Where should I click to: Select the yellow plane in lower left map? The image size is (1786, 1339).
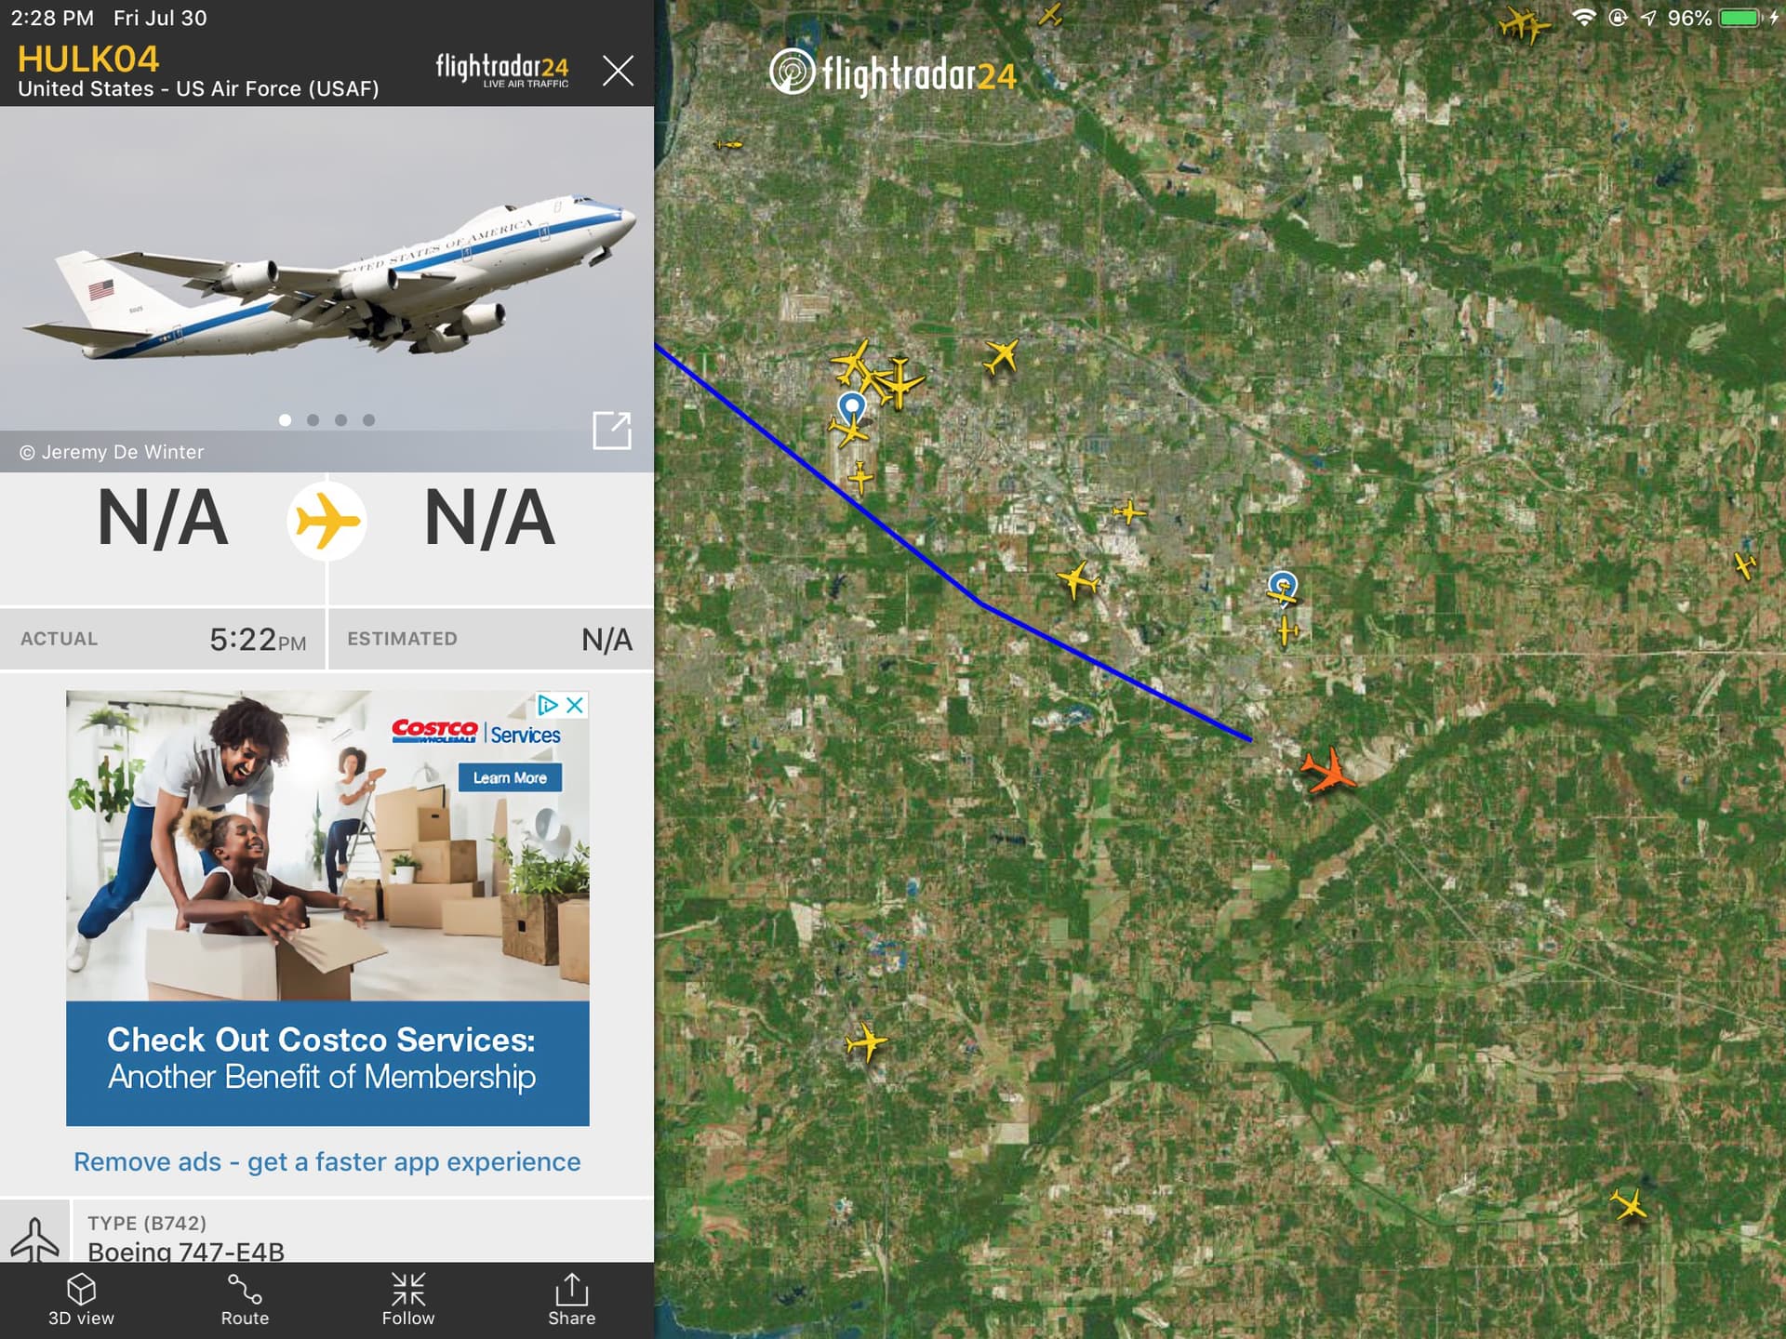pos(867,1041)
